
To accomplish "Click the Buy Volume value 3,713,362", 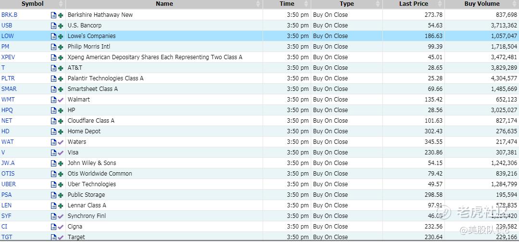I will 504,25.
